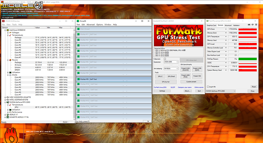Click the HWMonitor title bar app icon

pos(3,21)
